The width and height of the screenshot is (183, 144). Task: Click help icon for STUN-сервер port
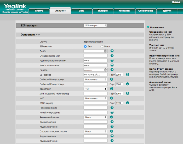(x=128, y=103)
